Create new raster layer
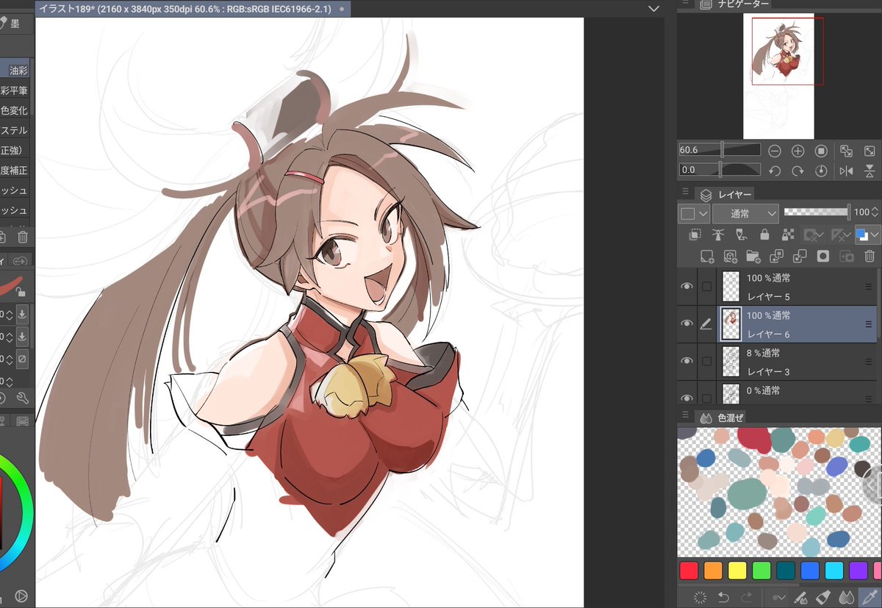882x608 pixels. tap(707, 256)
